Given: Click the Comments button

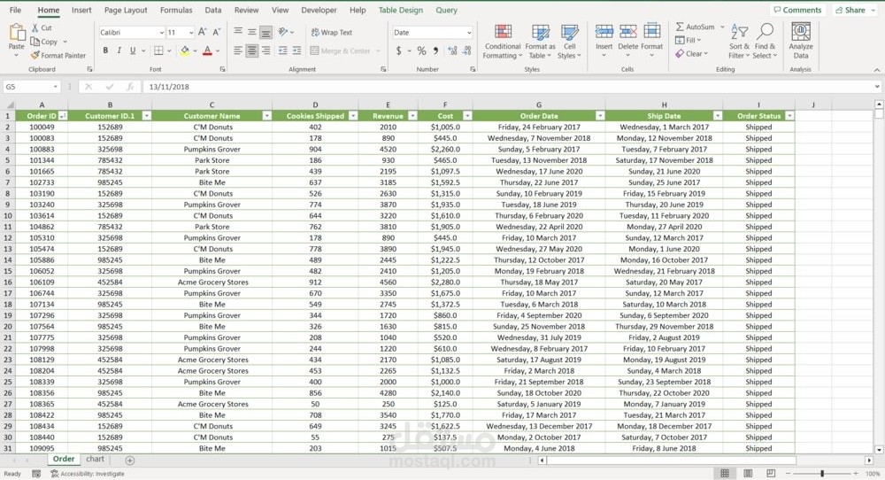Looking at the screenshot, I should 797,10.
